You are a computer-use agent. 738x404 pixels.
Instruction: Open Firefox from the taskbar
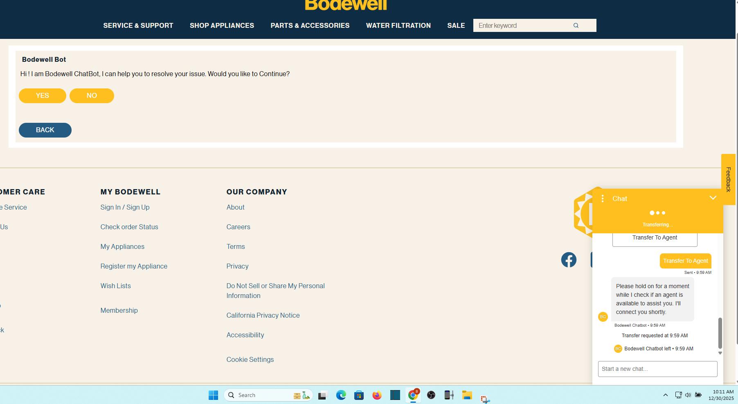pyautogui.click(x=377, y=395)
